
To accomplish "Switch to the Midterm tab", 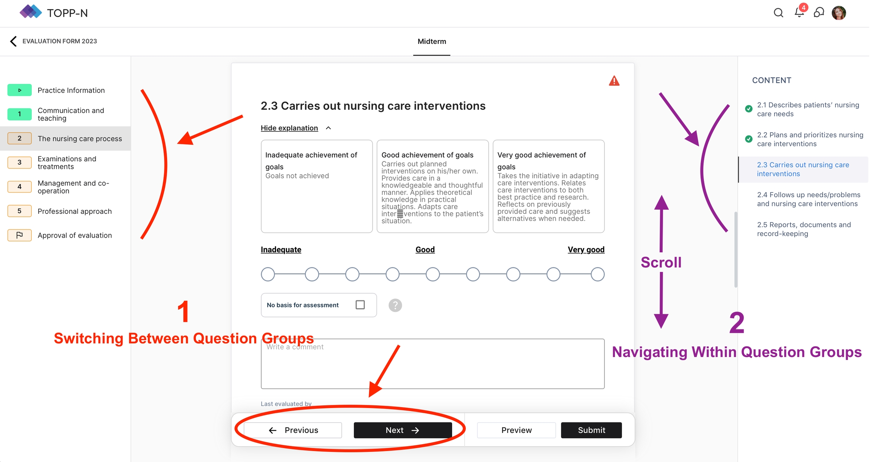I will (x=432, y=42).
